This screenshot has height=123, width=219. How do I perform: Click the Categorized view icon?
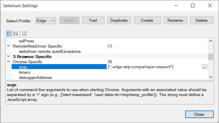(9, 33)
